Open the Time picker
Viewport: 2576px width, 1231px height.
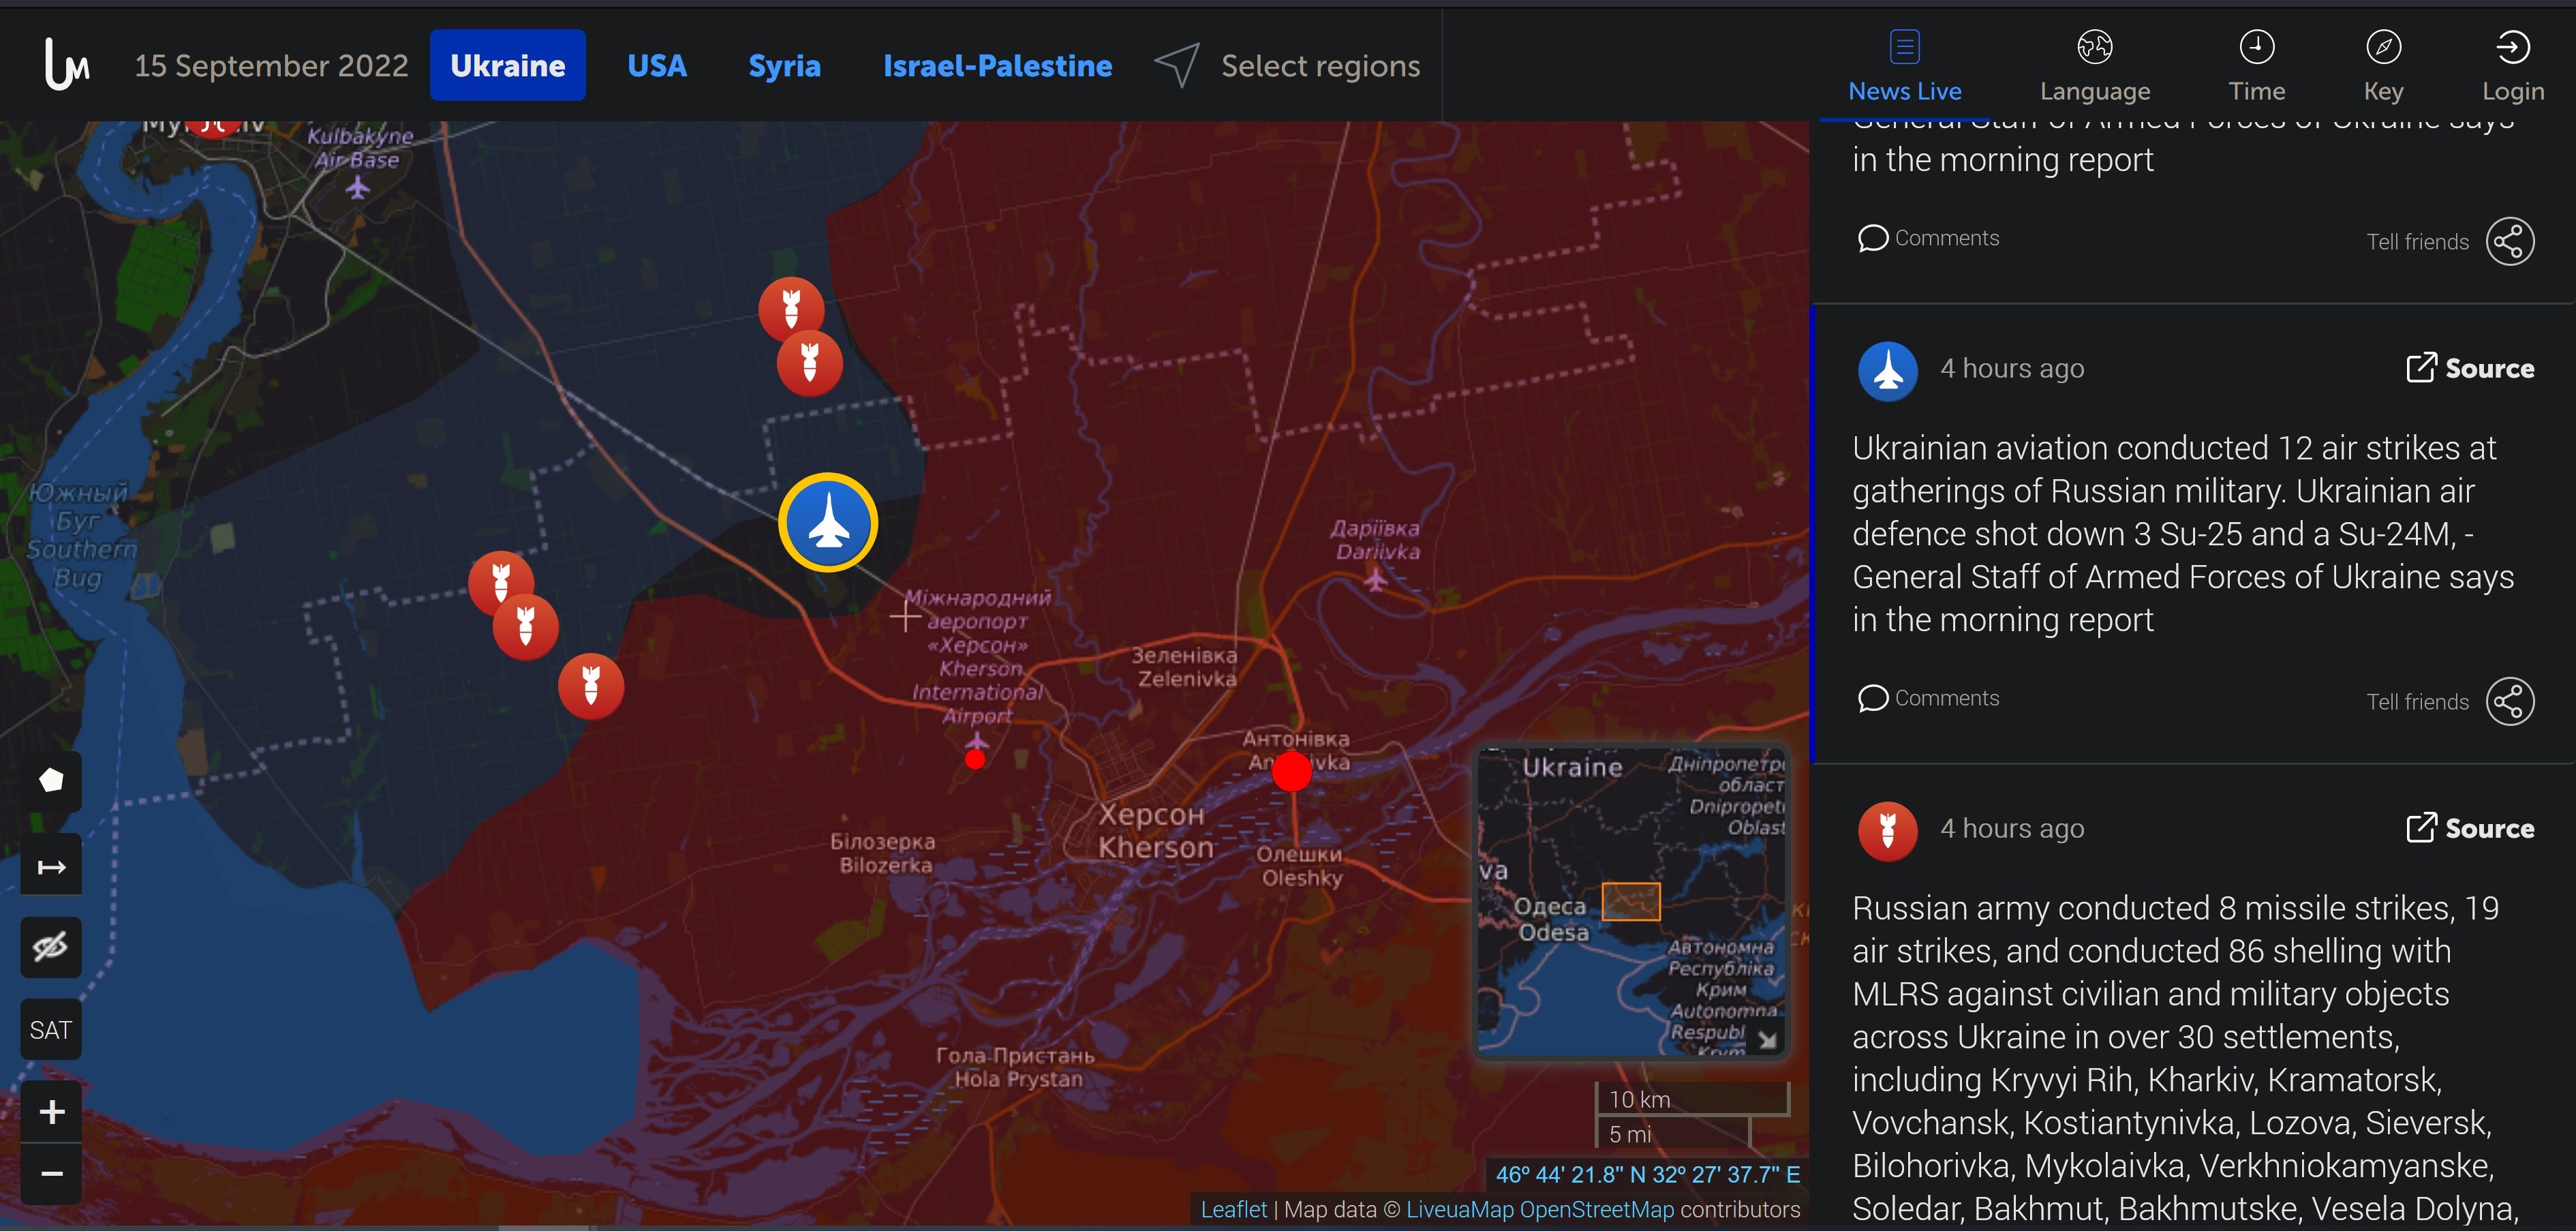[x=2256, y=66]
